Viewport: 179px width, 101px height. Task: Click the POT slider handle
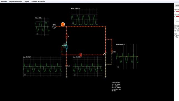pyautogui.click(x=176, y=36)
